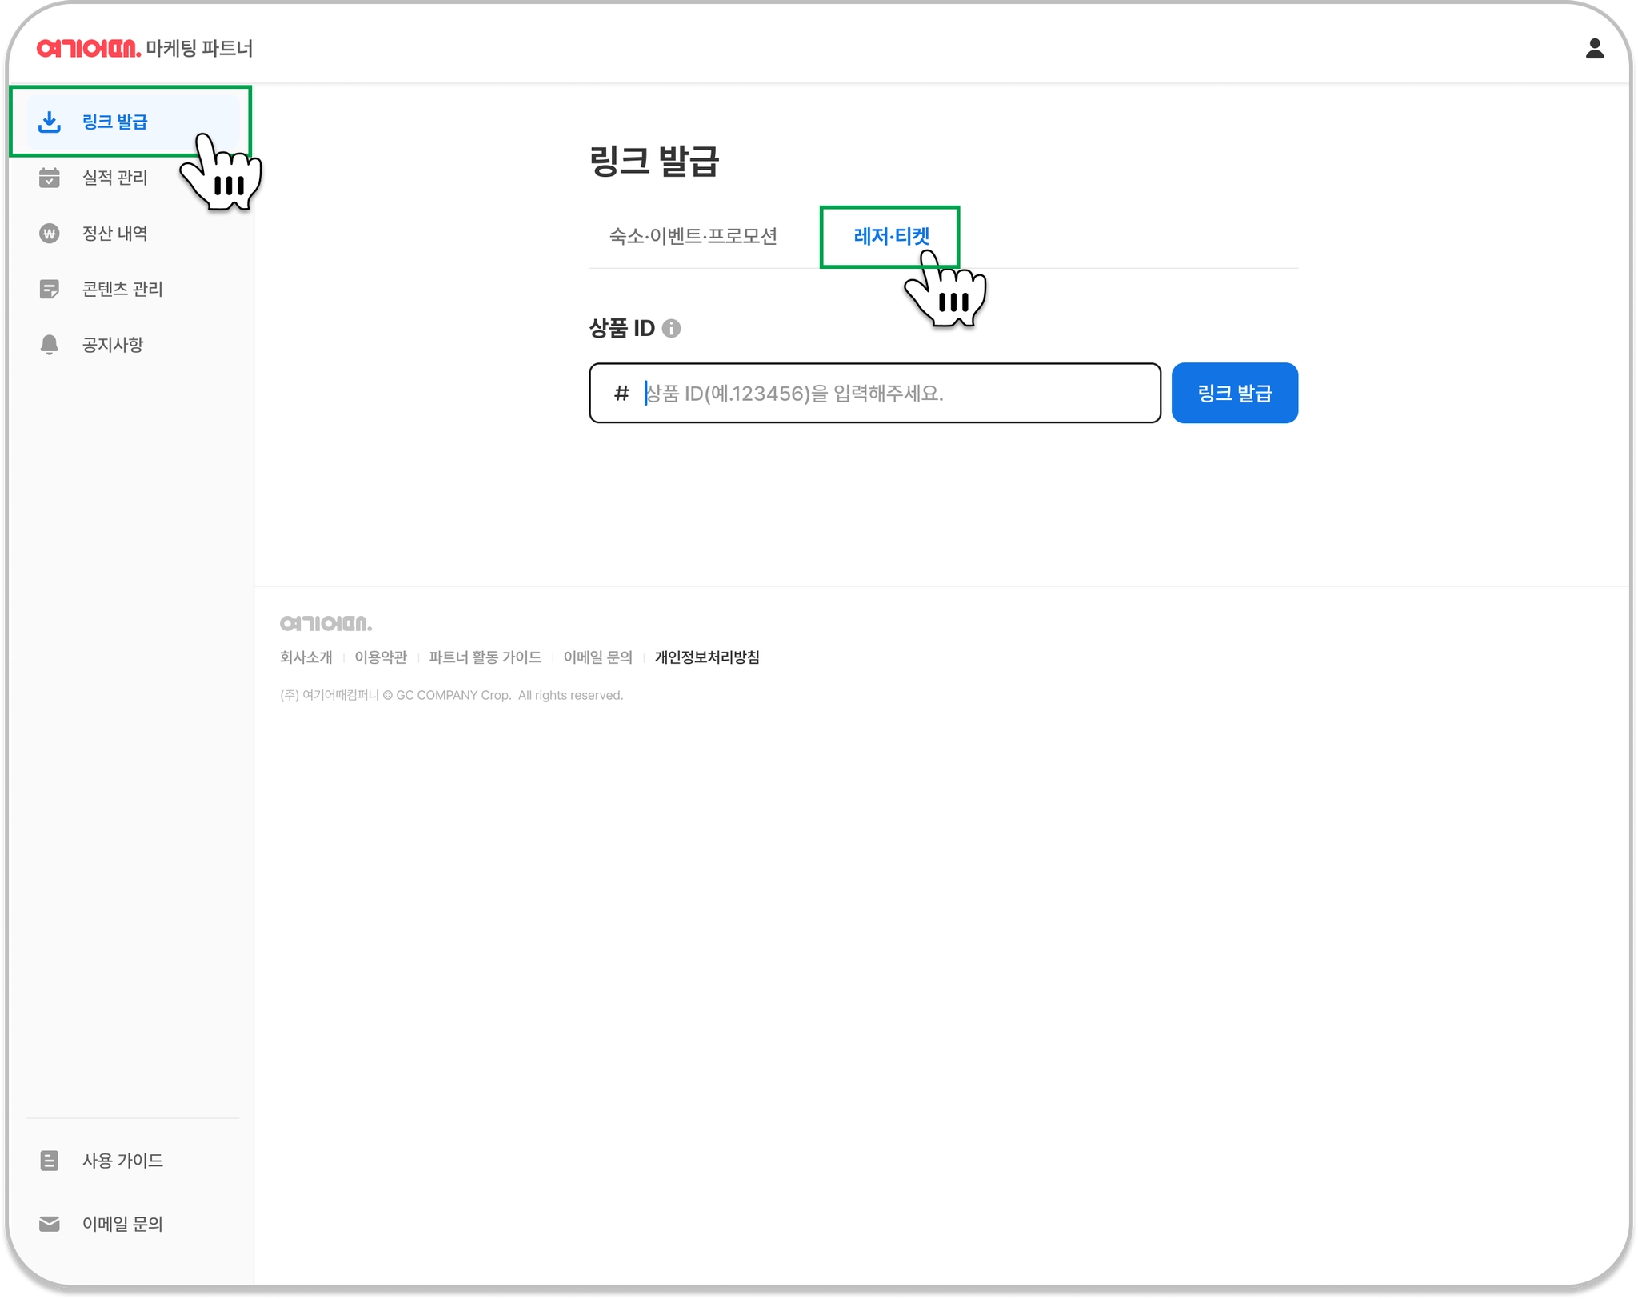Click the 이메일 문의 envelope icon

50,1224
